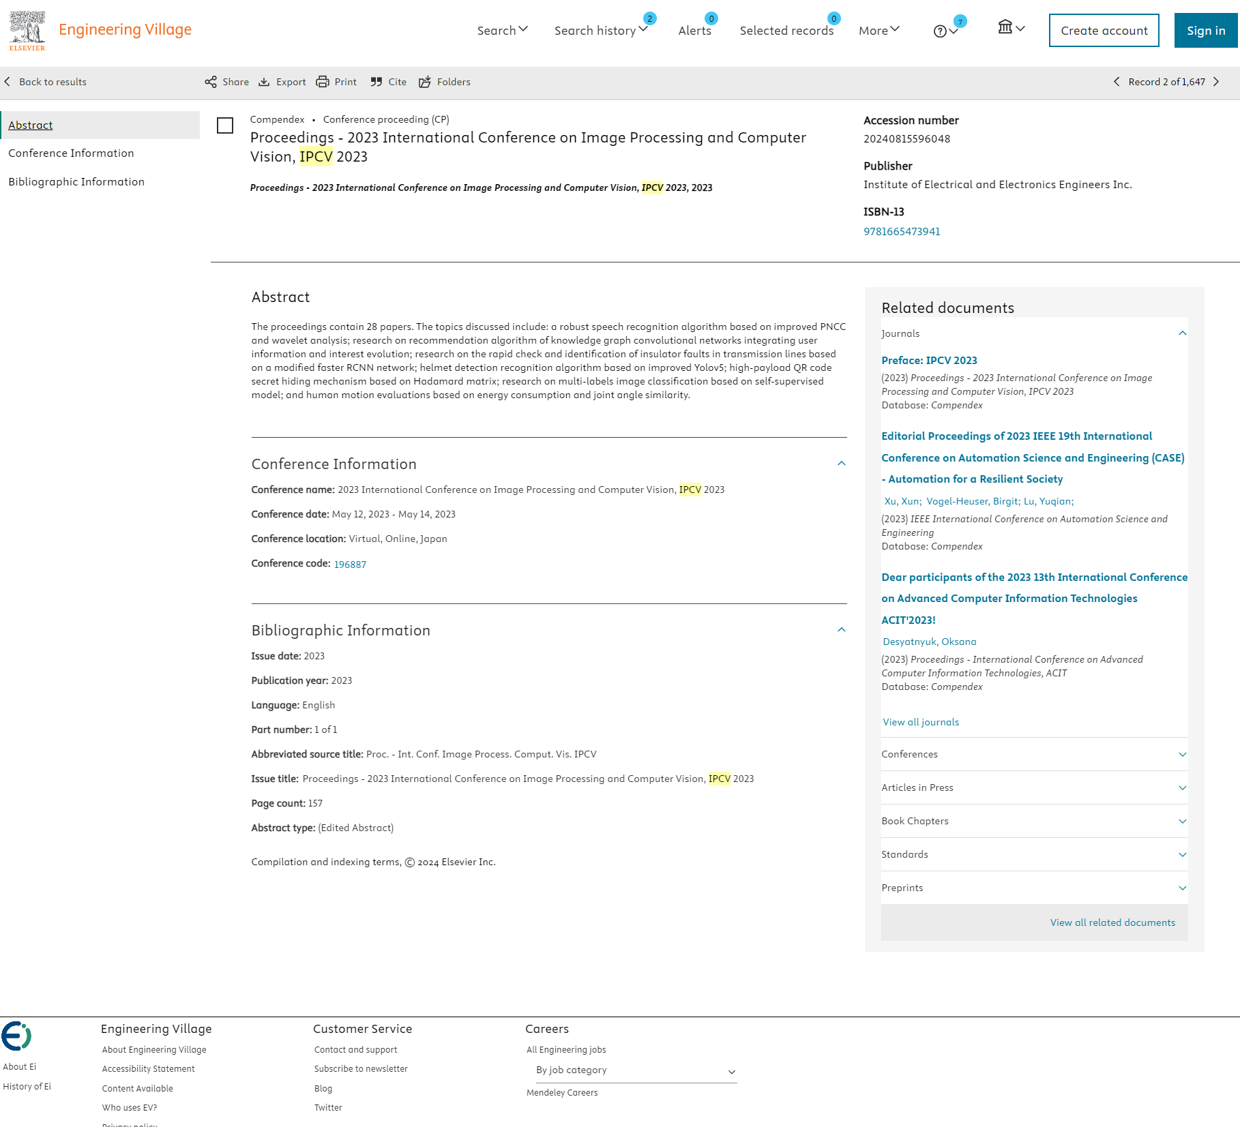Click the Cite quotation icon

pyautogui.click(x=377, y=82)
